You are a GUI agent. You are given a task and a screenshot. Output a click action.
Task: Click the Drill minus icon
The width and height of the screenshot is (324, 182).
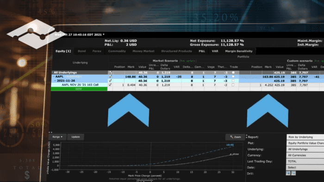coord(293,173)
